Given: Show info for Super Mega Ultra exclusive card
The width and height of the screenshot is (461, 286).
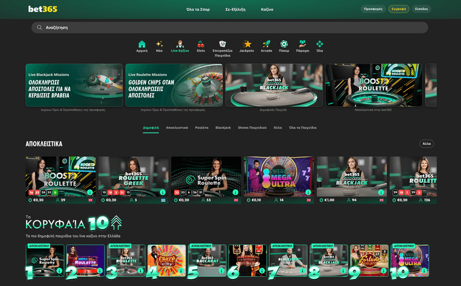Looking at the screenshot, I should tap(308, 192).
